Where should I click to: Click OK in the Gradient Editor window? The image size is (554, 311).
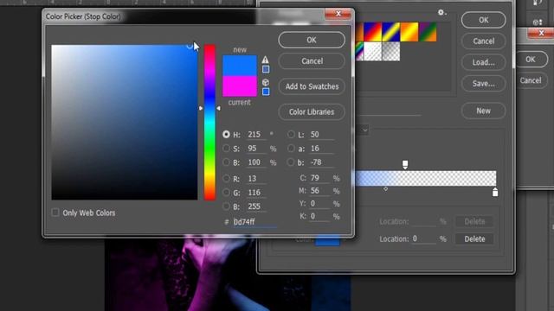[483, 20]
